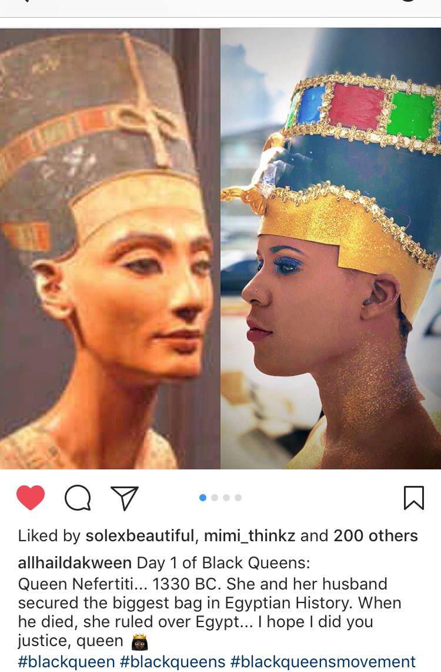Visit the allhaildakween profile
Viewport: 441px width, 672px height.
coord(75,562)
